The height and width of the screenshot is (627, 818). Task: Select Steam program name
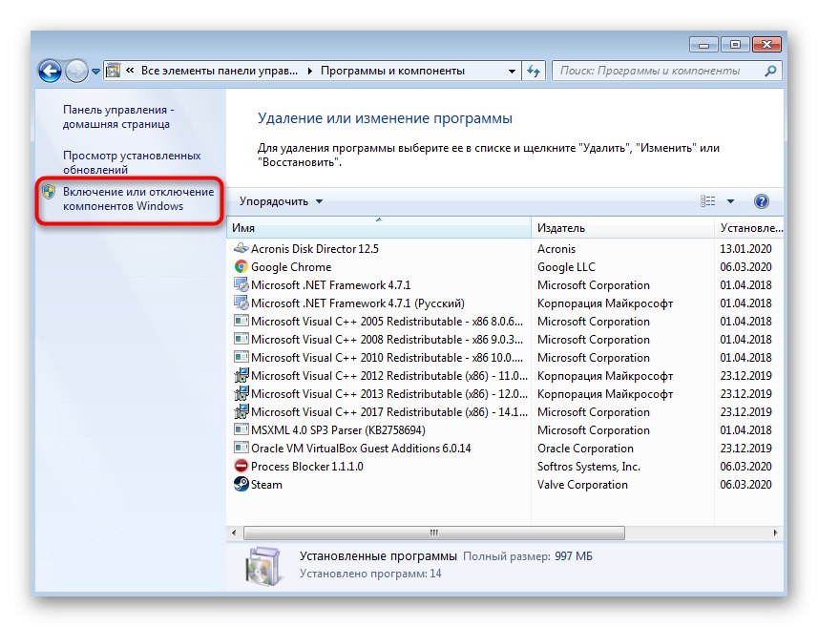click(x=266, y=485)
